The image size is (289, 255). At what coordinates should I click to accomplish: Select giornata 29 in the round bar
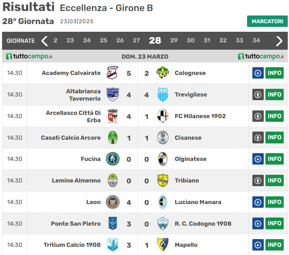tap(174, 40)
